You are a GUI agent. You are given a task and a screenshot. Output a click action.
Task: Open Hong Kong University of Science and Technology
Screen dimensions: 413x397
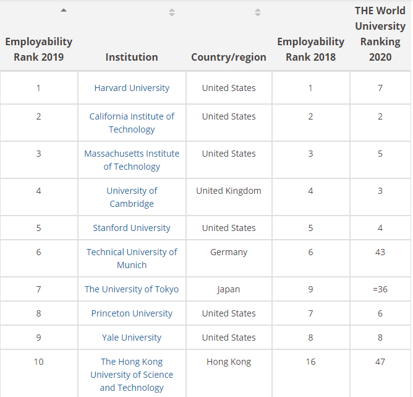[x=132, y=375]
